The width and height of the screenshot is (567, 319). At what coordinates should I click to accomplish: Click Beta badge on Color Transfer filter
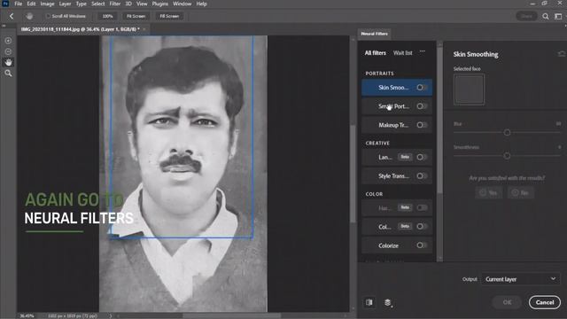pyautogui.click(x=405, y=227)
